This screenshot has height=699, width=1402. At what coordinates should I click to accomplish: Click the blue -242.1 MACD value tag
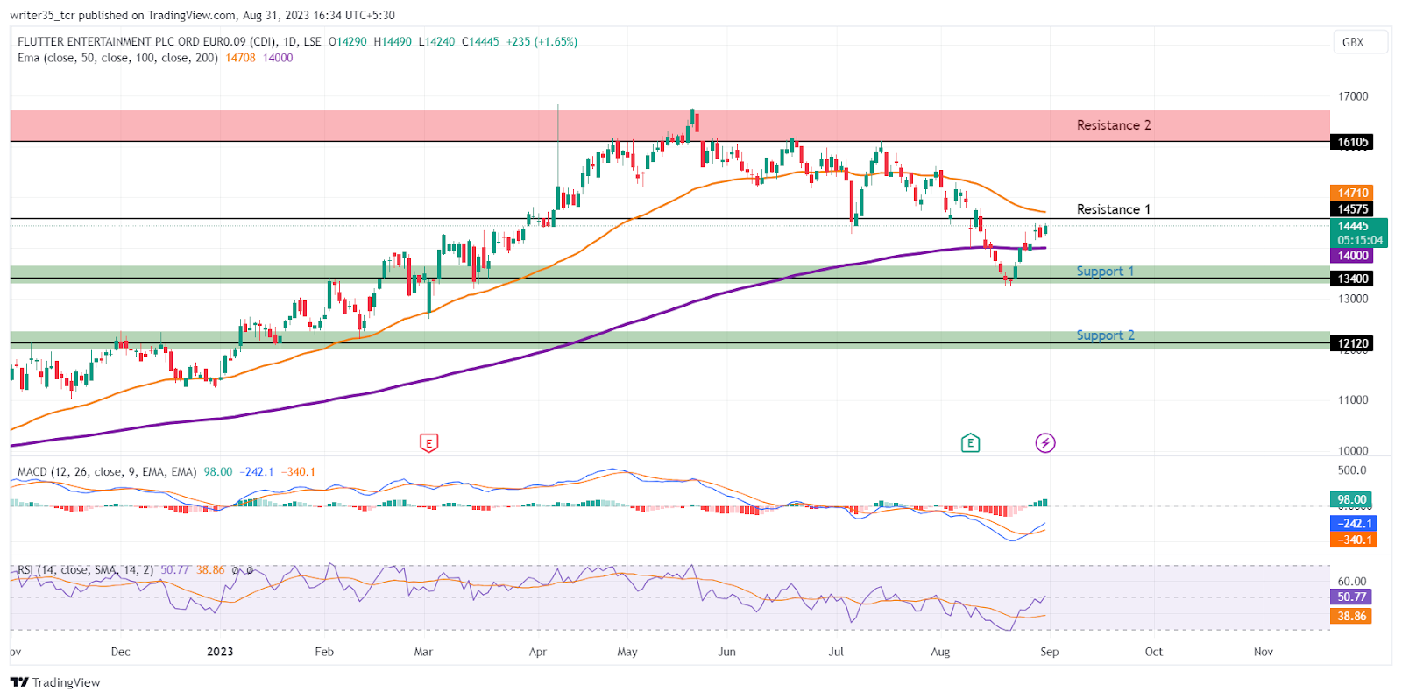click(x=1354, y=523)
